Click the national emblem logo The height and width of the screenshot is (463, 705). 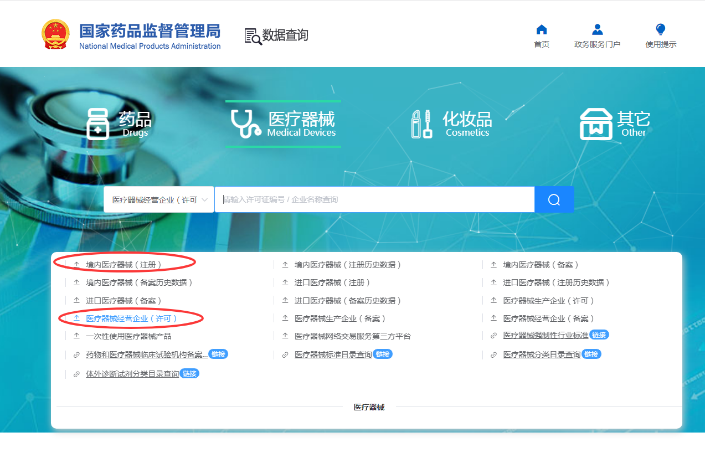(x=56, y=35)
